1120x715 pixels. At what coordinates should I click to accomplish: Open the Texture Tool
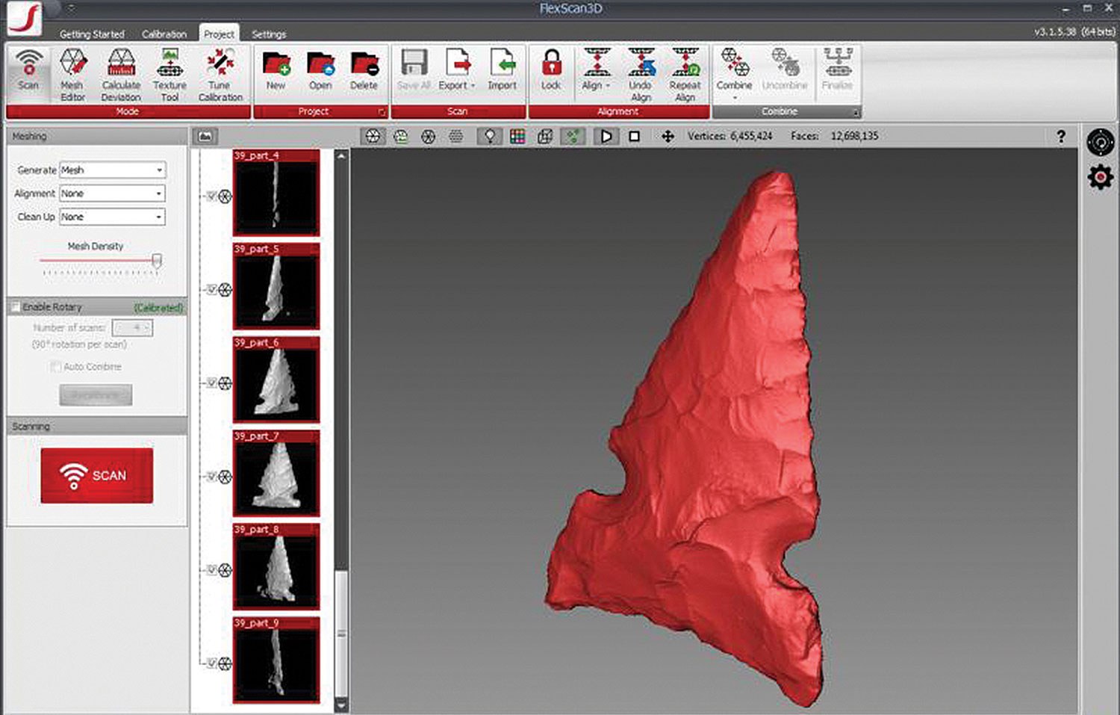pos(168,72)
